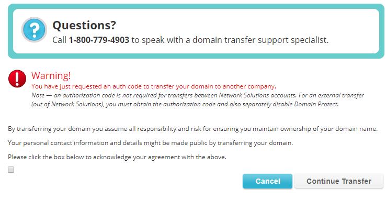Click the phone number 1-800-779-4903

[x=99, y=40]
